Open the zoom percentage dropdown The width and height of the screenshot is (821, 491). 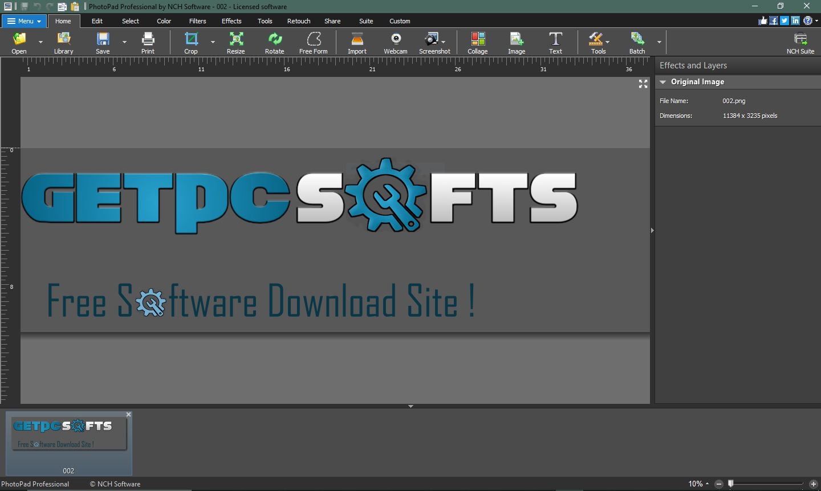click(698, 484)
